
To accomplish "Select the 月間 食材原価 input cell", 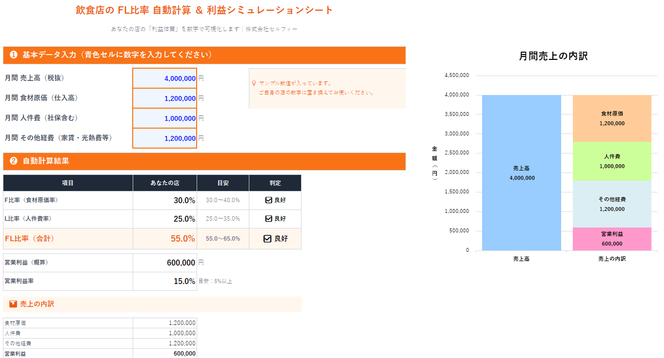I will [x=164, y=98].
